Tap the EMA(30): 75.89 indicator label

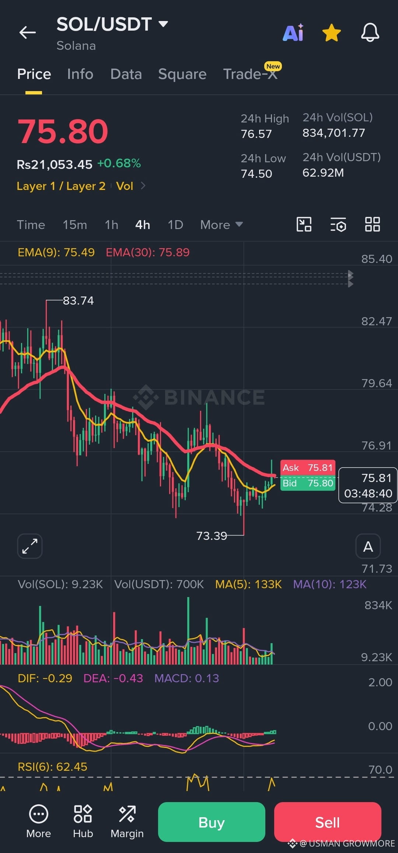[x=148, y=252]
